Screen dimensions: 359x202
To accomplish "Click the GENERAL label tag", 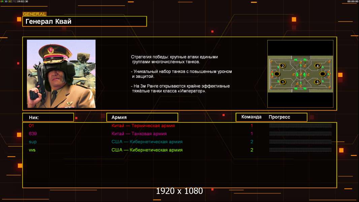I will click(35, 14).
